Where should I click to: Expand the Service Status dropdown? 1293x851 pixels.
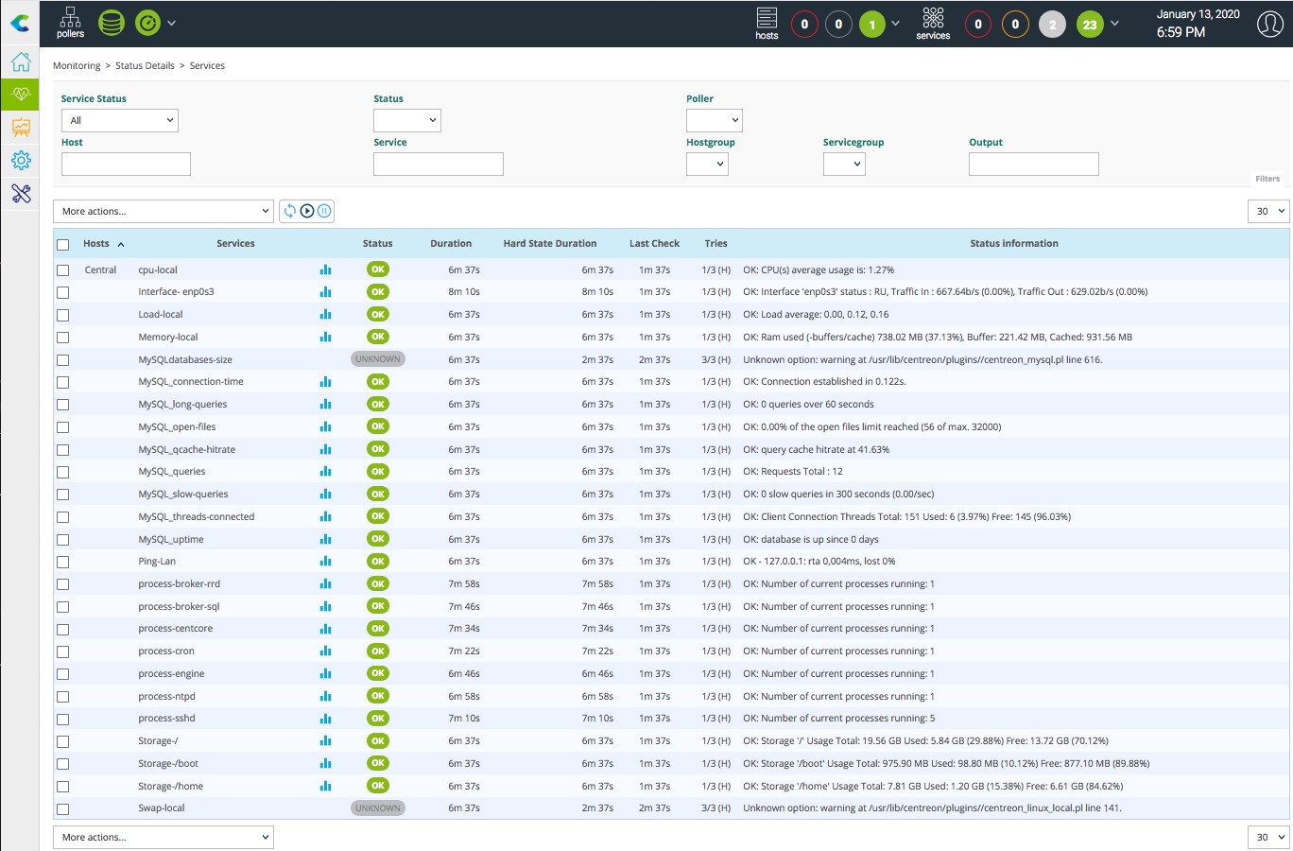click(x=119, y=121)
